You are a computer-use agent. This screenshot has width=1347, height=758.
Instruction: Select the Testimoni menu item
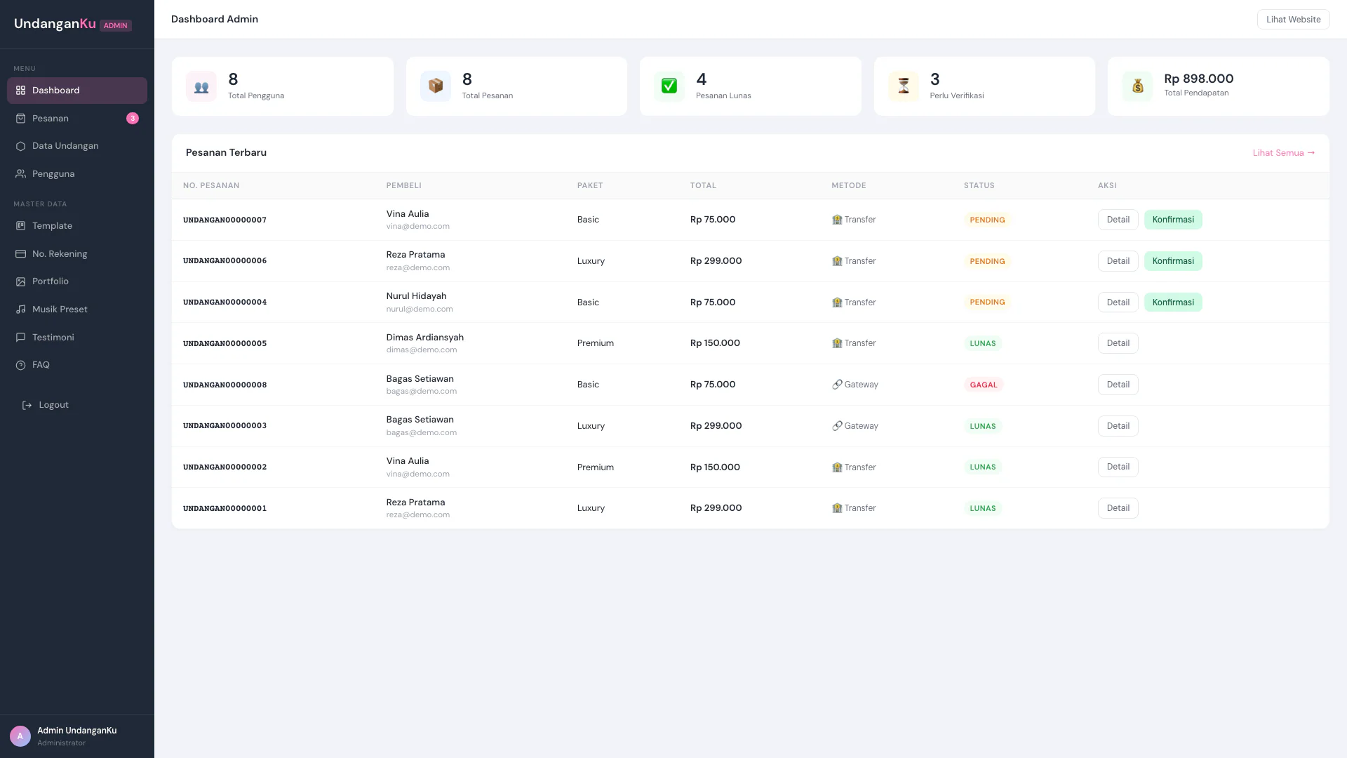(77, 338)
